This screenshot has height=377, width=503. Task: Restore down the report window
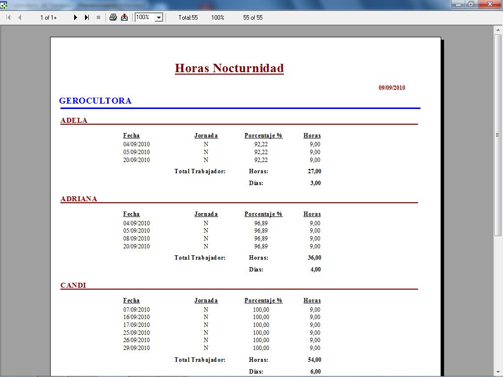coord(471,4)
